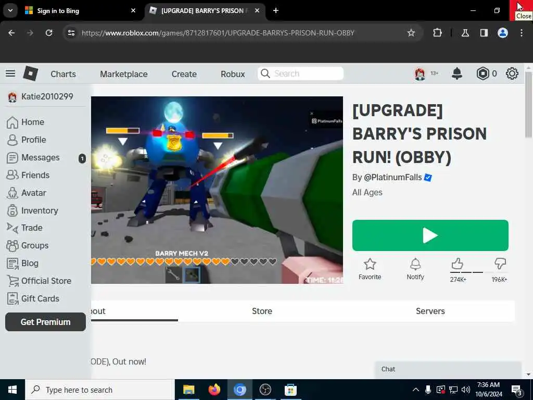Open the Robux balance hexagon icon
This screenshot has height=400, width=533.
point(483,73)
